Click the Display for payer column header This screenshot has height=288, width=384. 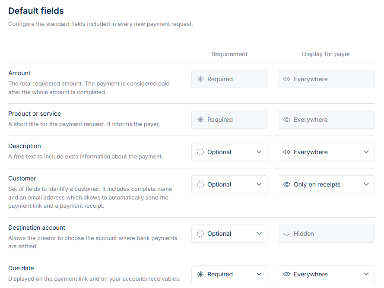pos(326,54)
